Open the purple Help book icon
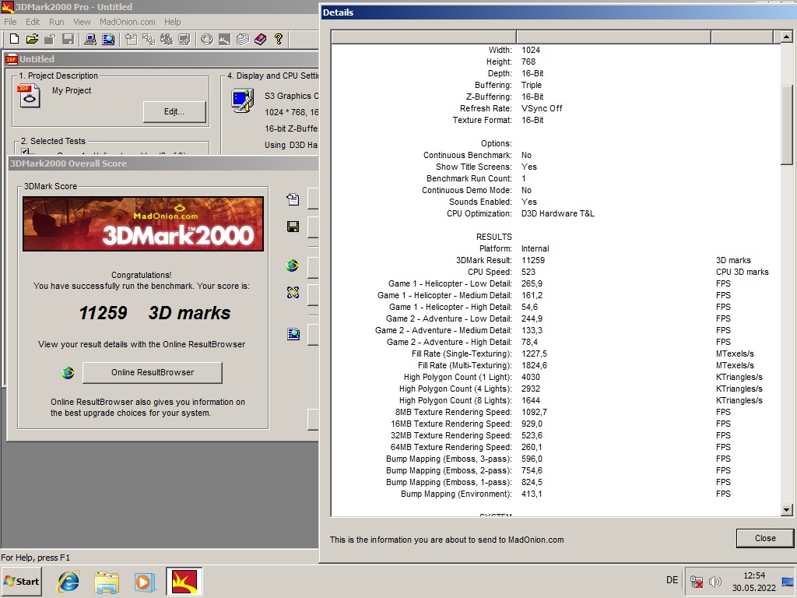 click(x=260, y=39)
